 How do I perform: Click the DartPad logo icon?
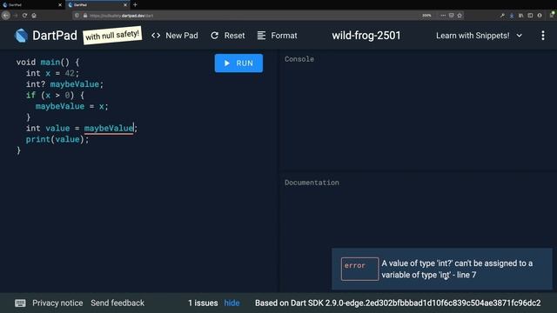click(x=21, y=36)
